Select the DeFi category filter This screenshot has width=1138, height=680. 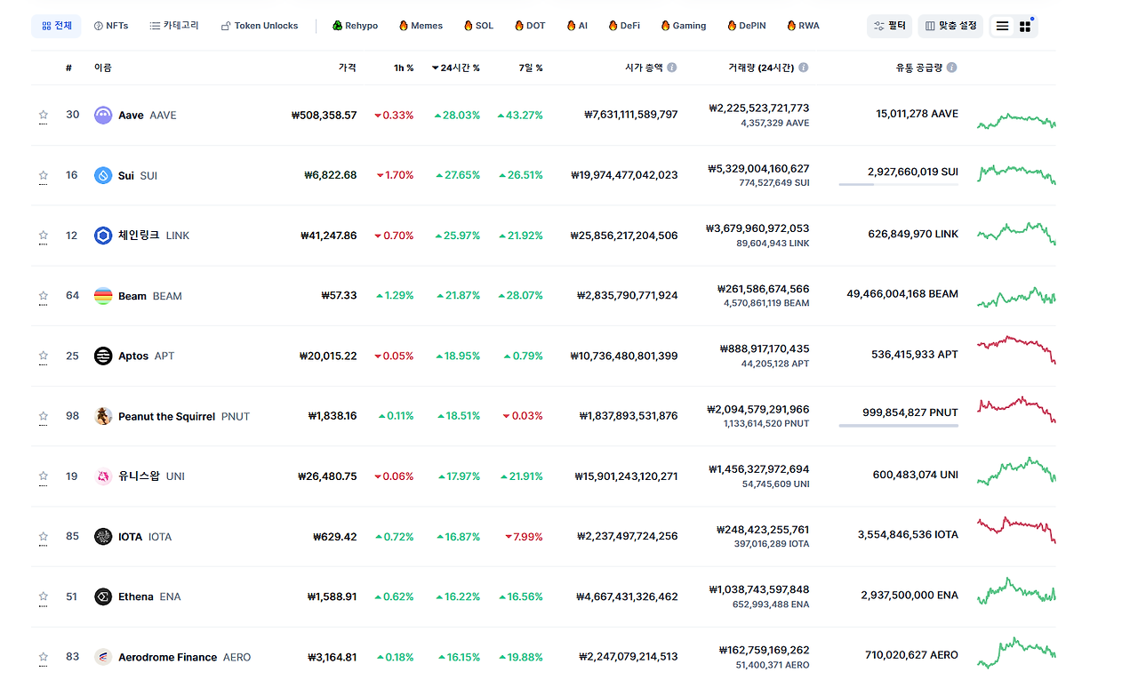coord(624,26)
